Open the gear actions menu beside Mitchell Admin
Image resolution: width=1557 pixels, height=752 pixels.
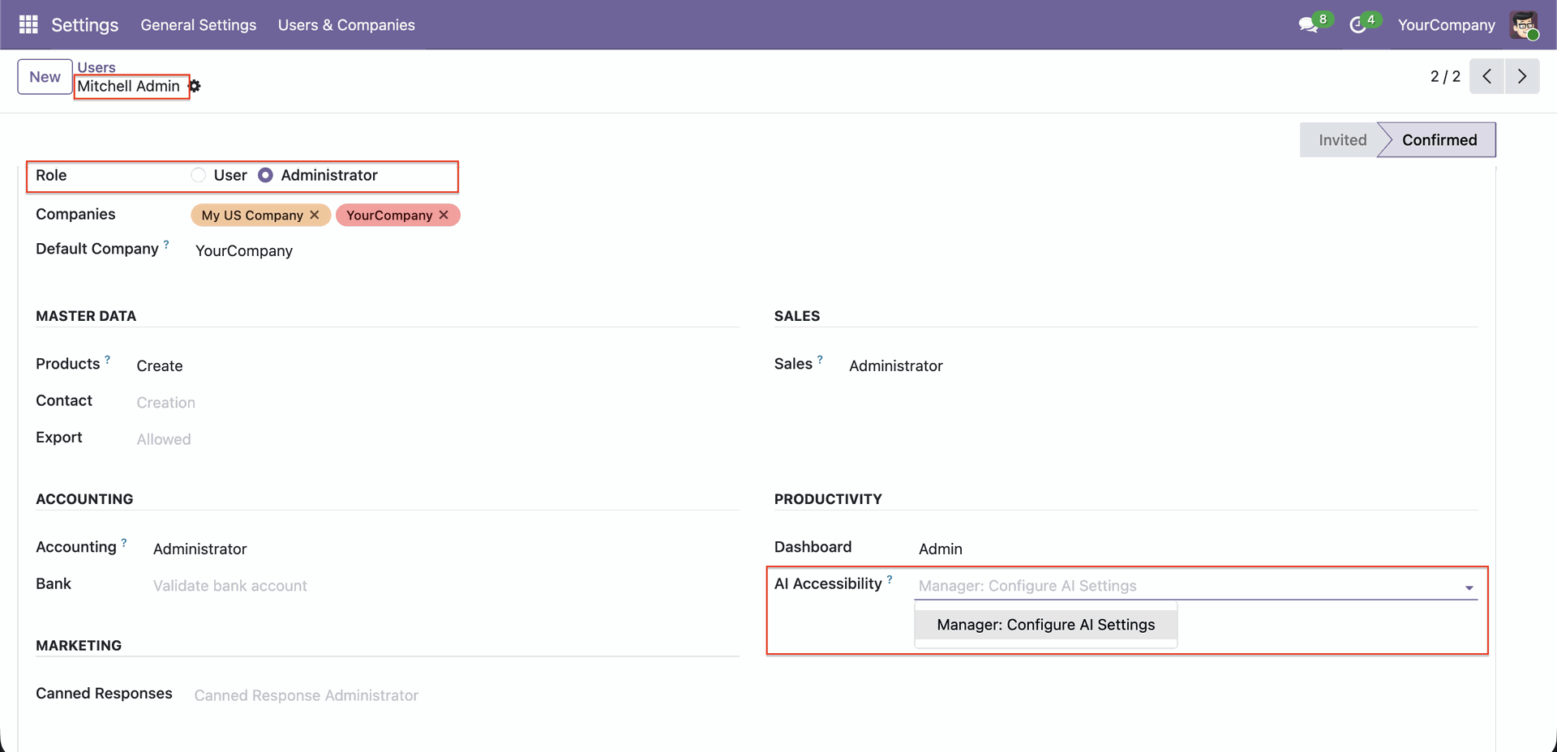click(x=195, y=86)
